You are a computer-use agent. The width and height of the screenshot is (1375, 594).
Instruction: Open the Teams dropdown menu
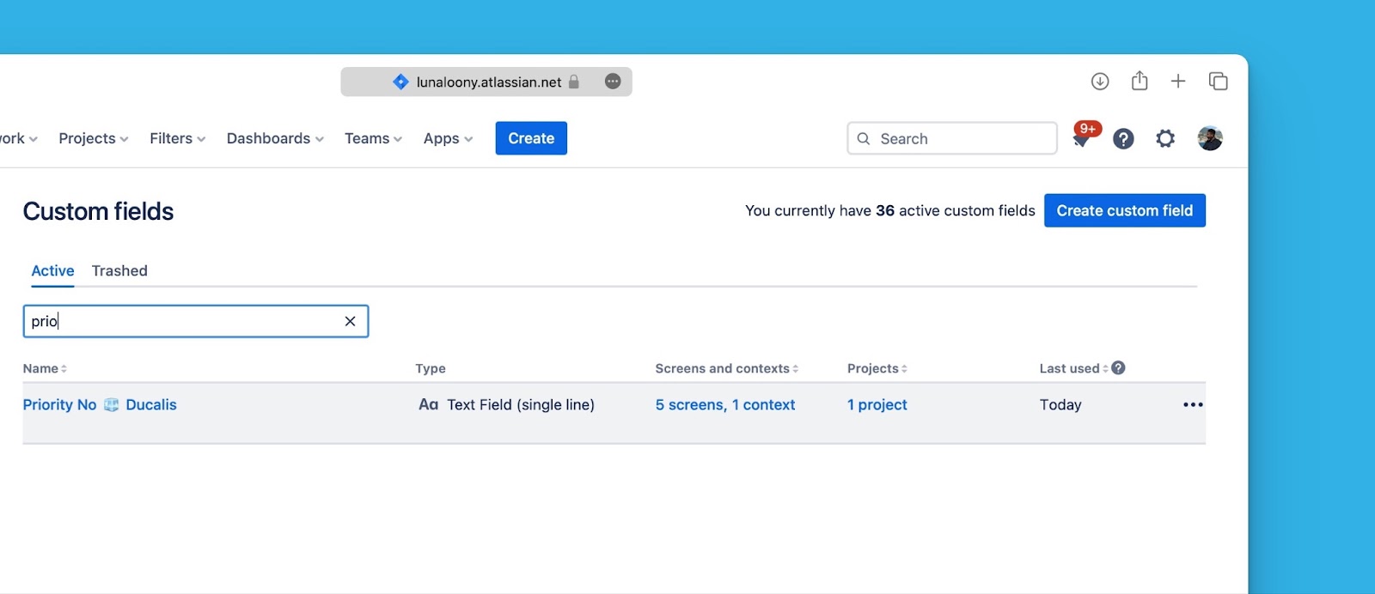(x=373, y=139)
